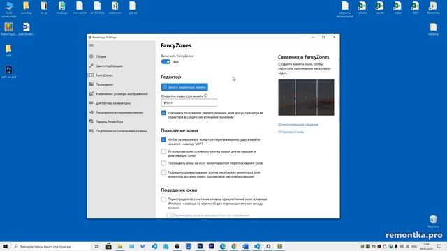Click the settings page vertical scrollbar
The image size is (447, 251).
pyautogui.click(x=339, y=90)
